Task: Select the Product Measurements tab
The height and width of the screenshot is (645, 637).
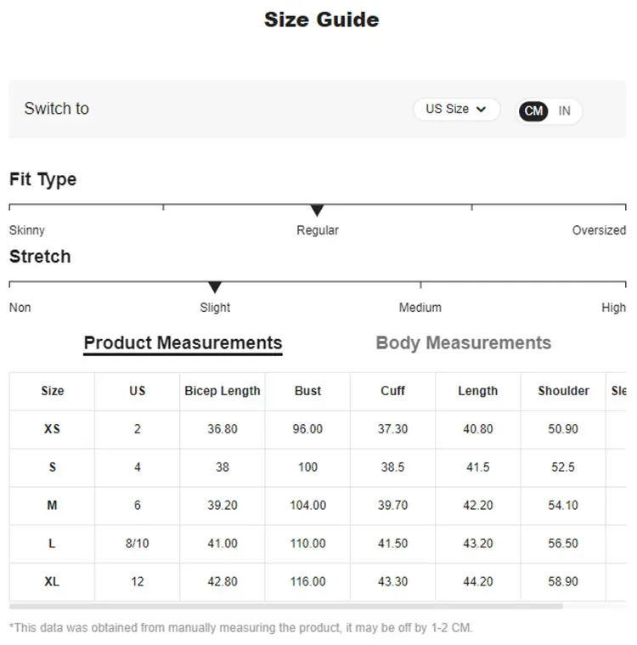Action: [183, 343]
